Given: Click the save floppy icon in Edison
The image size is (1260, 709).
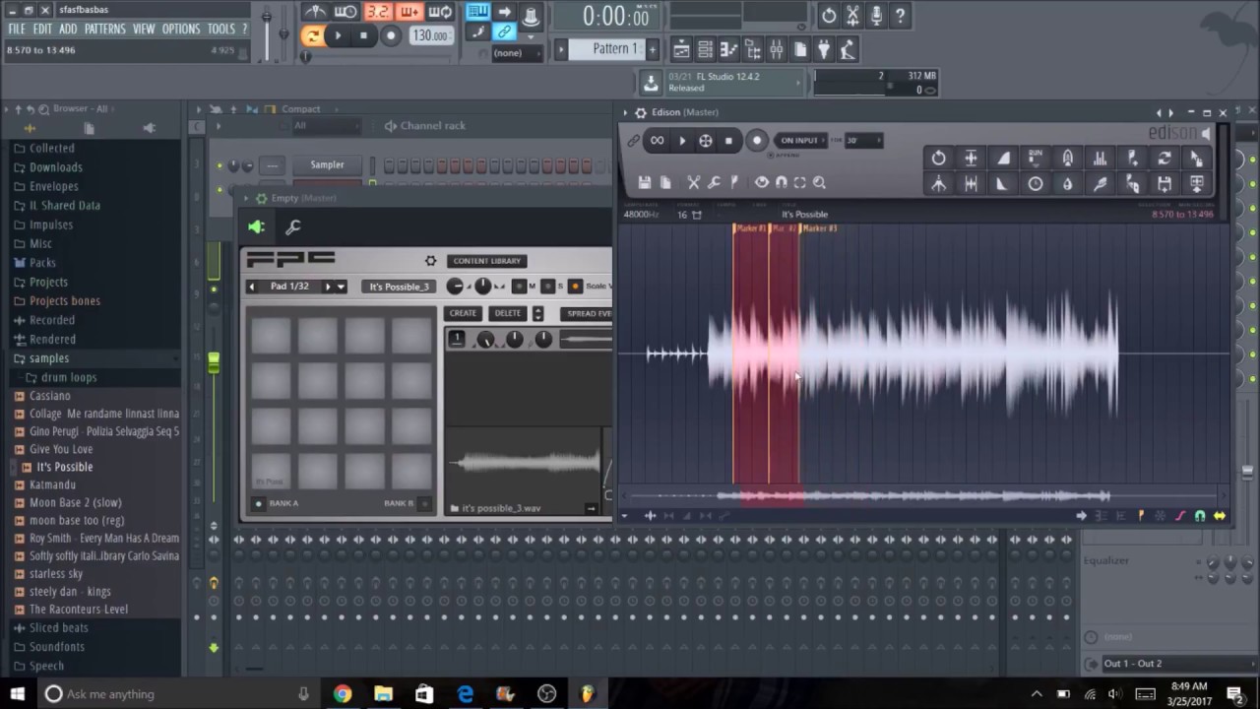Looking at the screenshot, I should [644, 182].
